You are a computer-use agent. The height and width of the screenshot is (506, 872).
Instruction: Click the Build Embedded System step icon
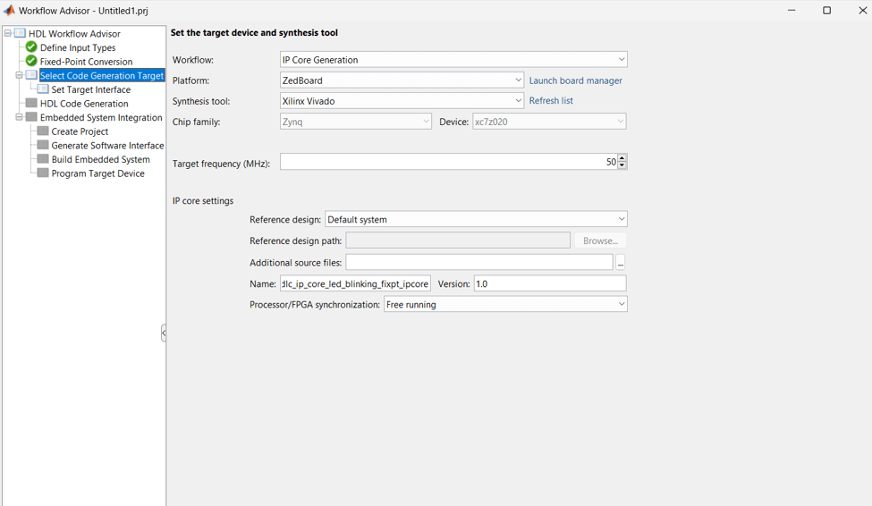[43, 159]
